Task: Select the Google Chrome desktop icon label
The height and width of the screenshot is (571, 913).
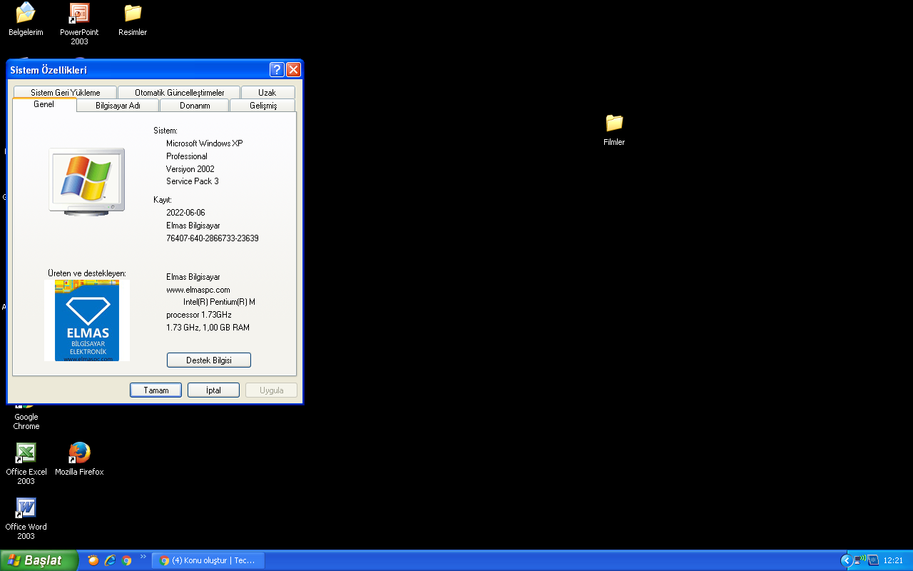Action: tap(26, 421)
